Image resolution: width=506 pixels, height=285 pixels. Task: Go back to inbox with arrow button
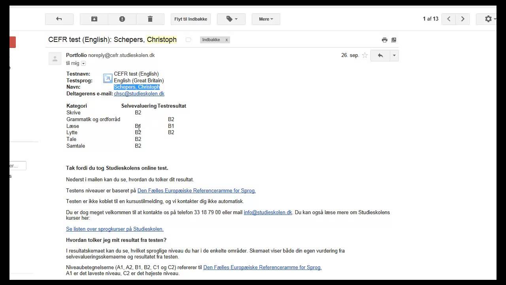(59, 19)
